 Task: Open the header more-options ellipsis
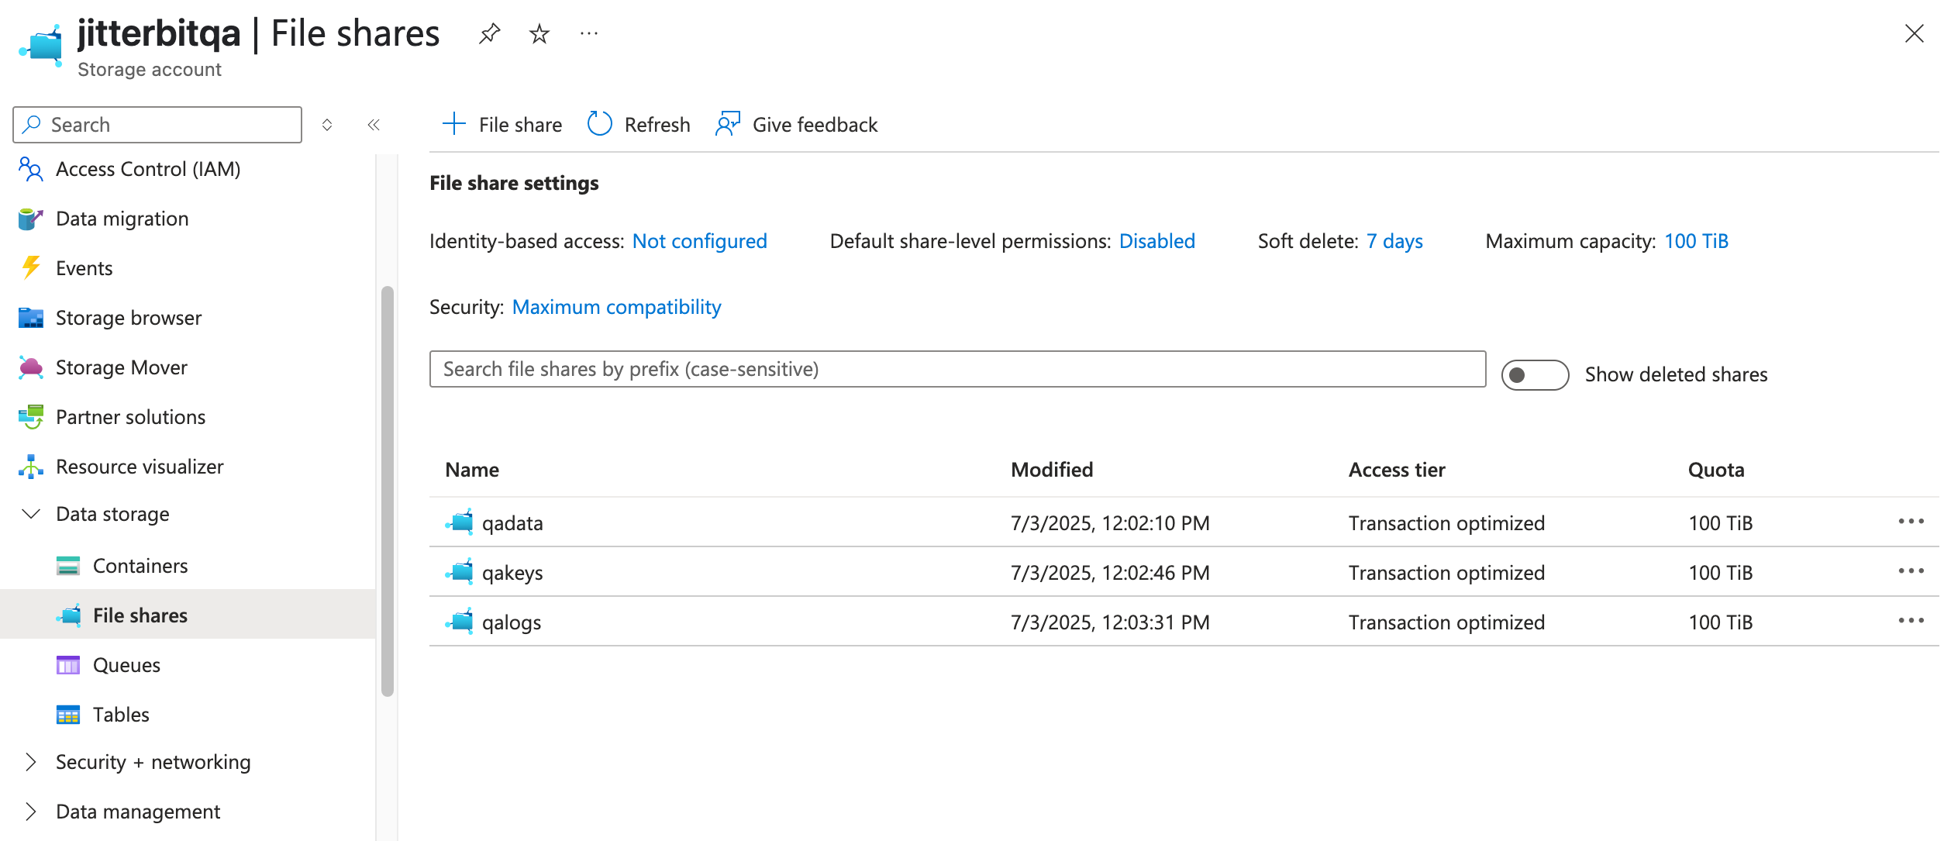pyautogui.click(x=589, y=34)
